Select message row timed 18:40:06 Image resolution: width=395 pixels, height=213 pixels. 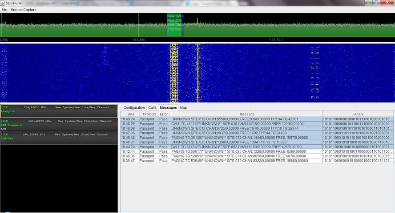tap(257, 156)
